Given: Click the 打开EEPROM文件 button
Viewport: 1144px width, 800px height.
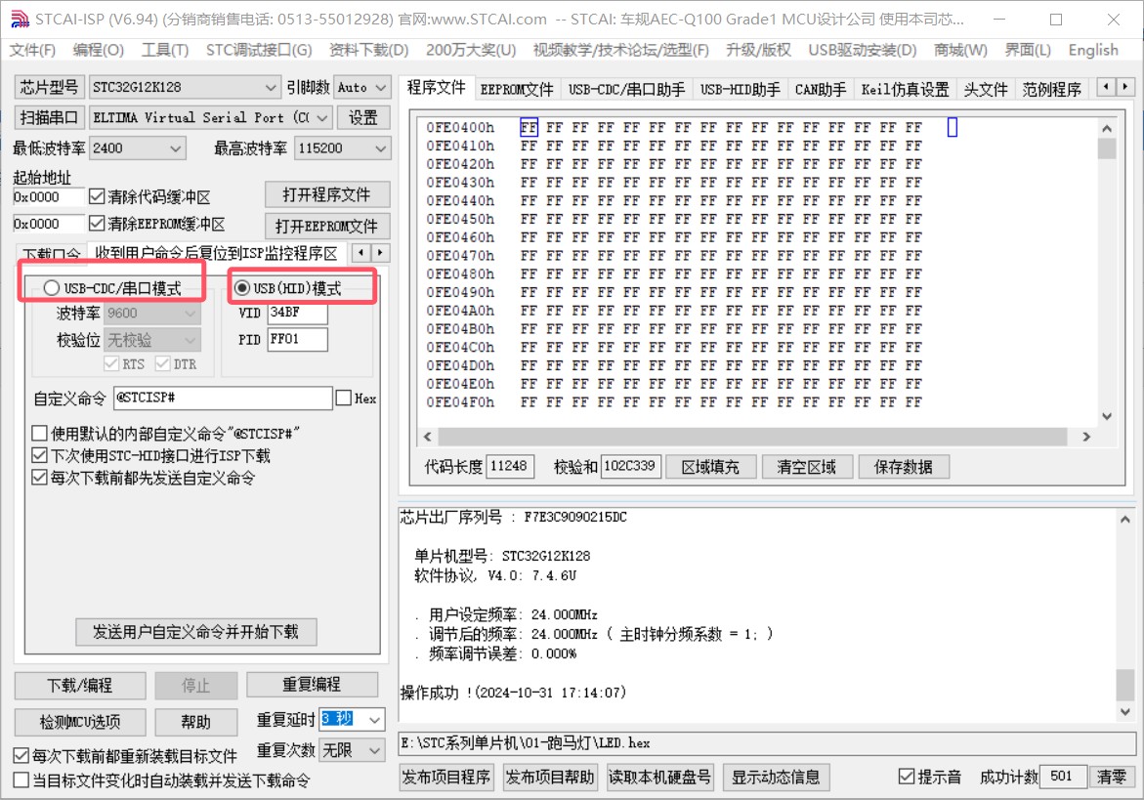Looking at the screenshot, I should [327, 226].
